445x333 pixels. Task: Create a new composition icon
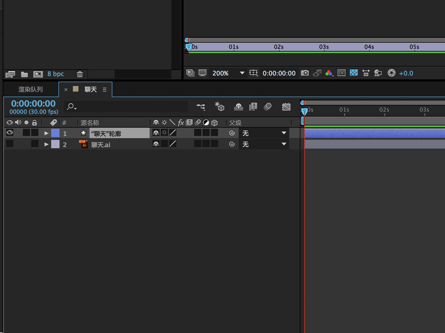click(x=38, y=74)
